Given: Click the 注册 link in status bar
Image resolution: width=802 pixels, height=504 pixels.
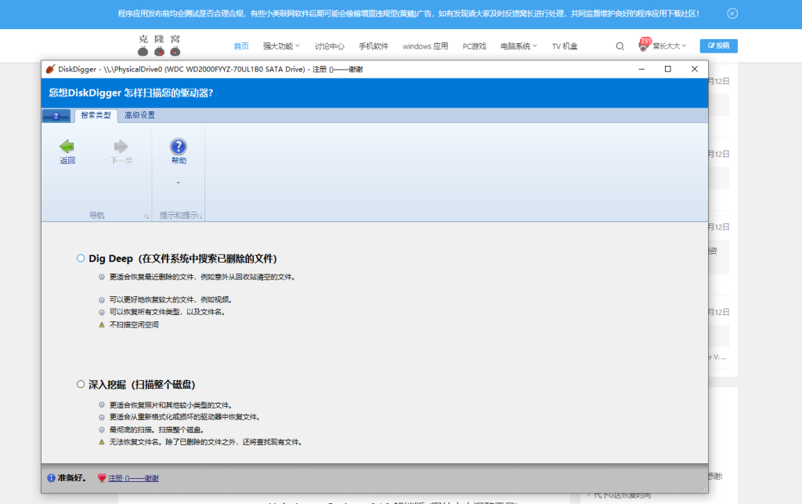Looking at the screenshot, I should point(133,478).
